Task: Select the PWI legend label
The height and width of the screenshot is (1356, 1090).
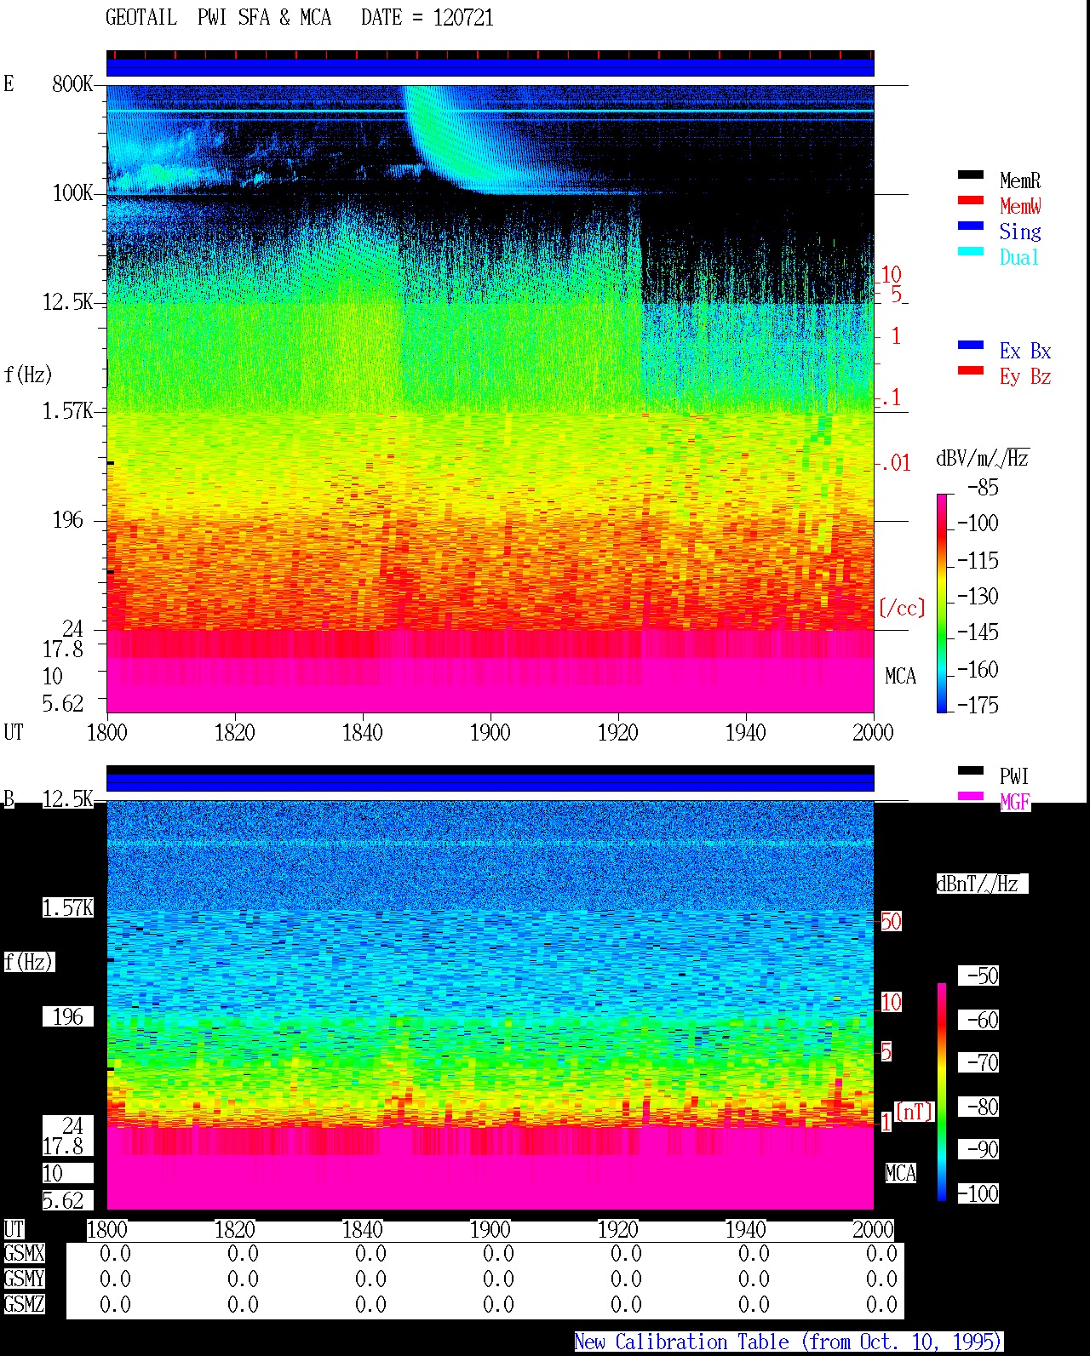Action: click(x=1014, y=776)
